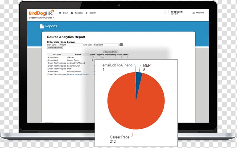Viewport: 237px width, 148px height.
Task: Click the Interviewing column header
Action: pyautogui.click(x=110, y=55)
